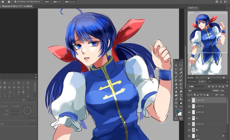Image resolution: width=230 pixels, height=140 pixels.
Task: Select the psd document tab
Action: point(17,6)
